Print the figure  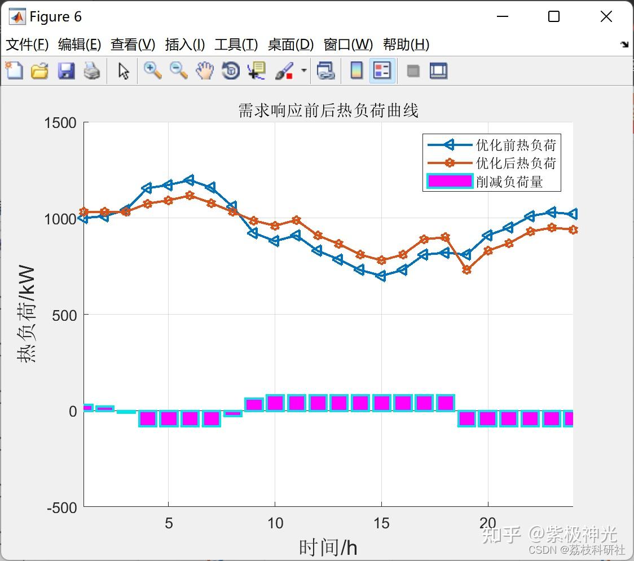tap(92, 70)
